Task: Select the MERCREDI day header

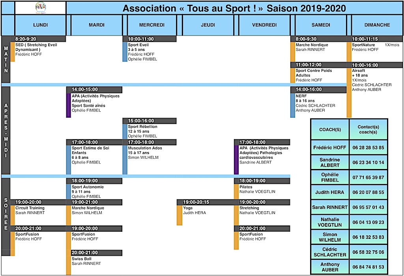Action: [152, 25]
